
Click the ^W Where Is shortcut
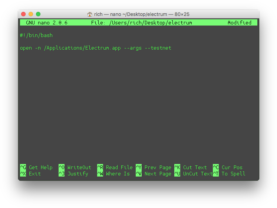click(x=113, y=174)
